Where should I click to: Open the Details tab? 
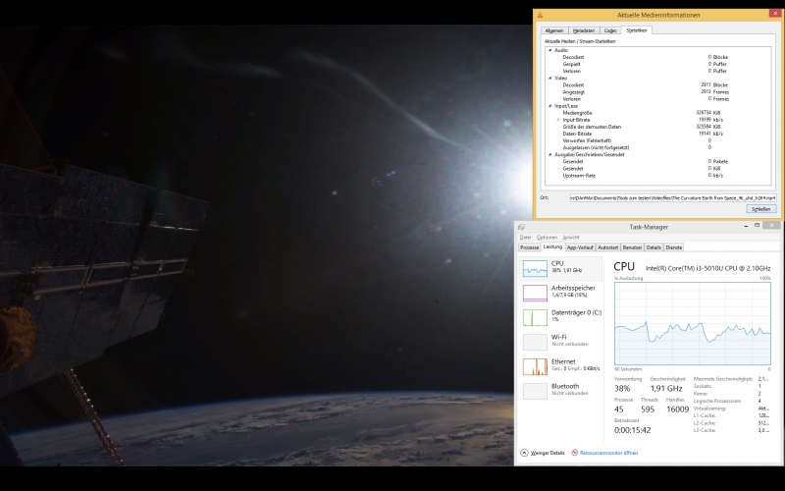pos(654,247)
